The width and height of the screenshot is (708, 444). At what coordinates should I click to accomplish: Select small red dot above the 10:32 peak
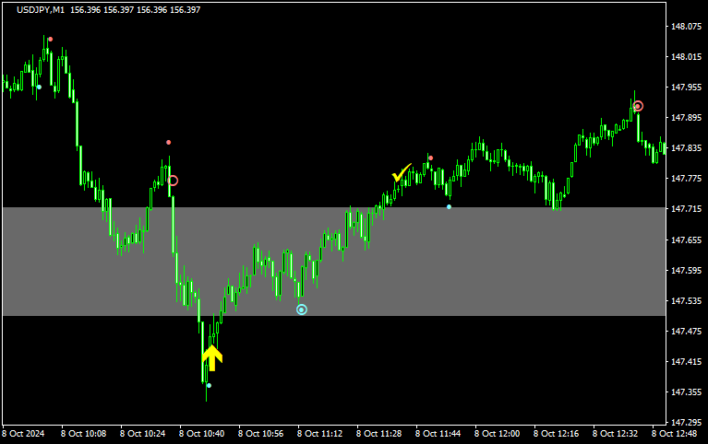(x=168, y=142)
